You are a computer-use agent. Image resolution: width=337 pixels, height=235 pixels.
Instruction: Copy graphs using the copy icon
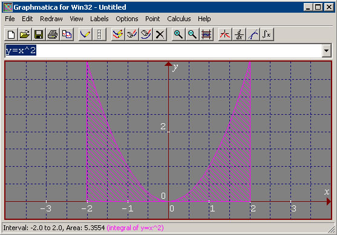coord(67,34)
